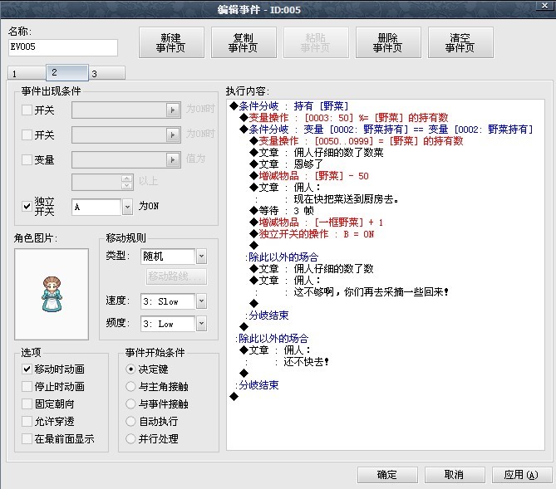Screen dimensions: 556x489
Task: Switch to event page tab 1
Action: [x=27, y=74]
